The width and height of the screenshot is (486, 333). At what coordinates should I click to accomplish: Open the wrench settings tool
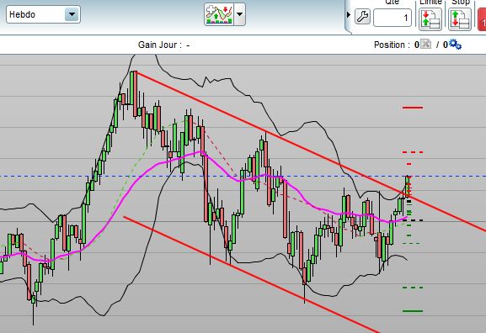362,17
